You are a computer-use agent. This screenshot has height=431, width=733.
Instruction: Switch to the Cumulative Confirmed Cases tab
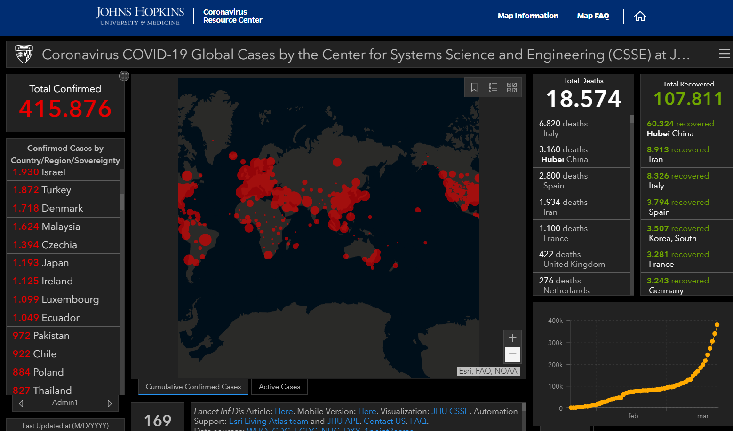(x=193, y=387)
